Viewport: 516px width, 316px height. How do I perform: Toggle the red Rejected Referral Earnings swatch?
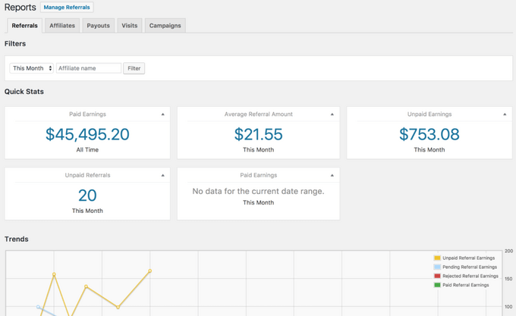coord(437,277)
